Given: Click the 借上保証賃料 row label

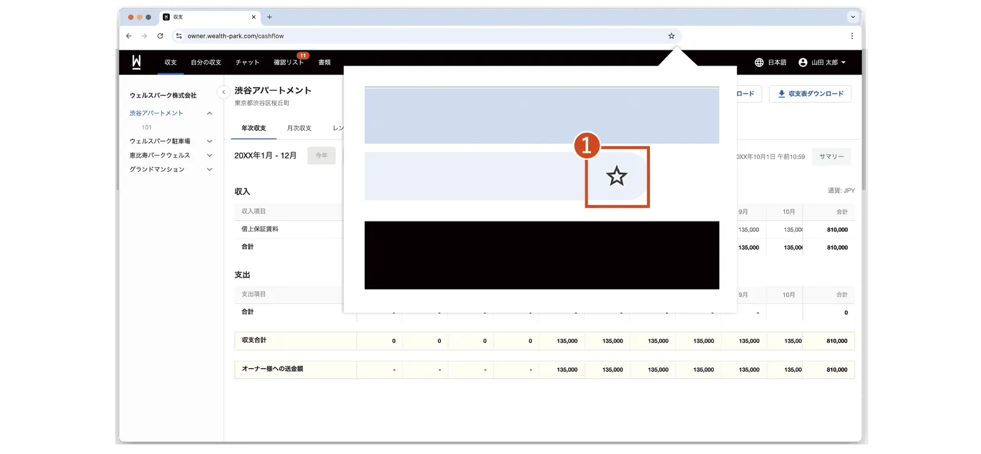Looking at the screenshot, I should 260,229.
